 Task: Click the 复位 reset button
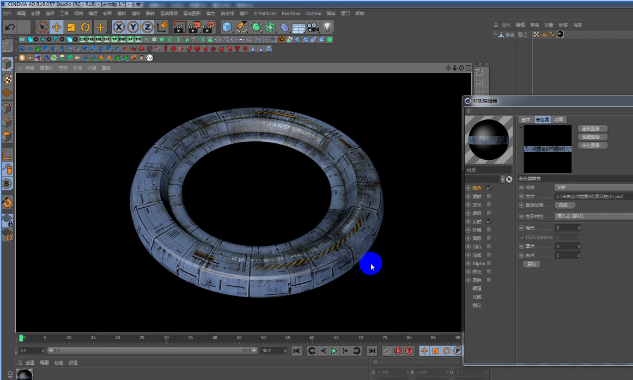532,264
